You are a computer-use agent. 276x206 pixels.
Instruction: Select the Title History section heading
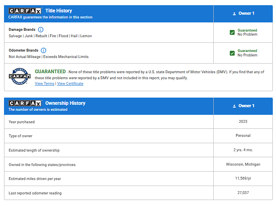coord(59,11)
